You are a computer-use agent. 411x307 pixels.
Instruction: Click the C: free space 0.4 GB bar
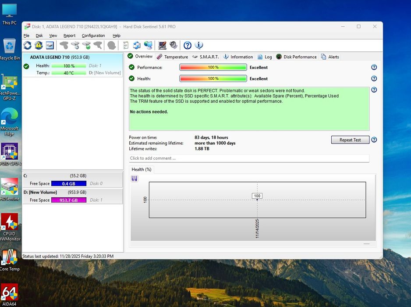coord(69,184)
